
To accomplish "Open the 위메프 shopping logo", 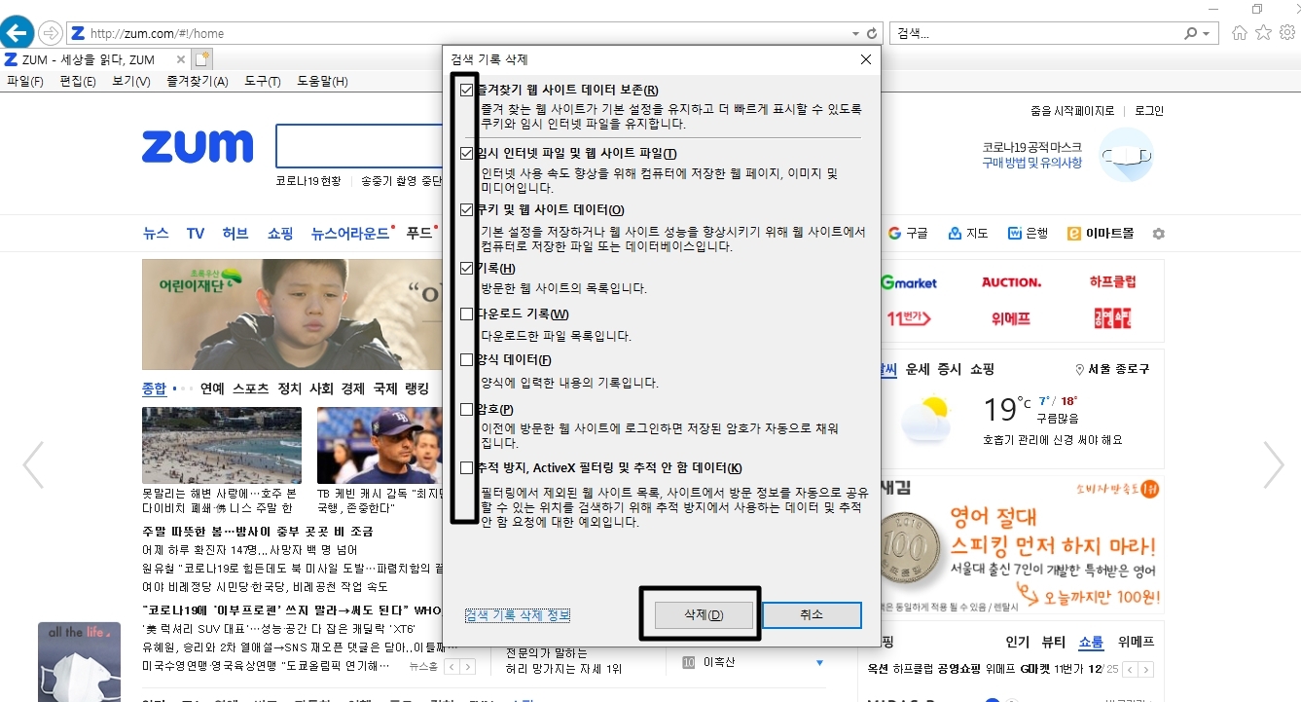I will [x=1011, y=318].
